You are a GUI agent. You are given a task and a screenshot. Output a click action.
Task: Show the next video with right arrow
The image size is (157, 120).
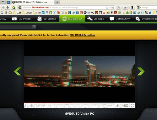click(141, 71)
